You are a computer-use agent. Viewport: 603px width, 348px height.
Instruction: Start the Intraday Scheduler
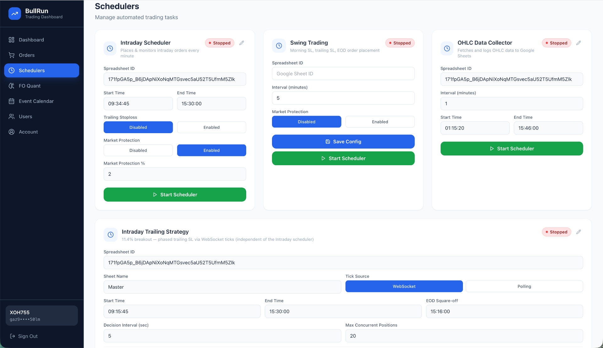[x=175, y=194]
